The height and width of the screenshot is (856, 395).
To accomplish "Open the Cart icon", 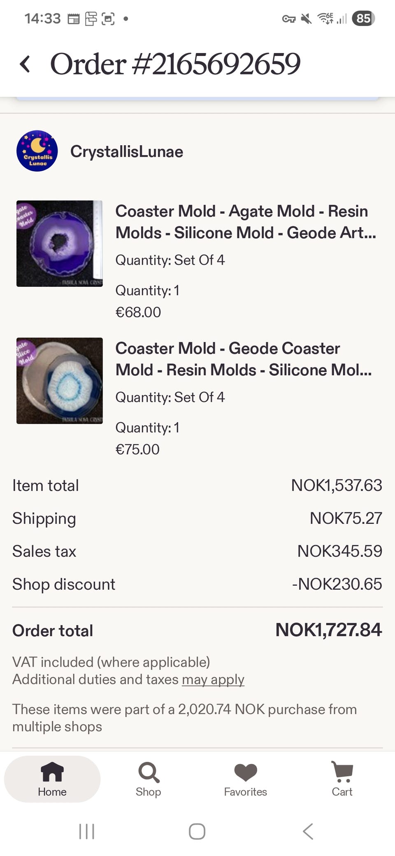I will pos(342,772).
